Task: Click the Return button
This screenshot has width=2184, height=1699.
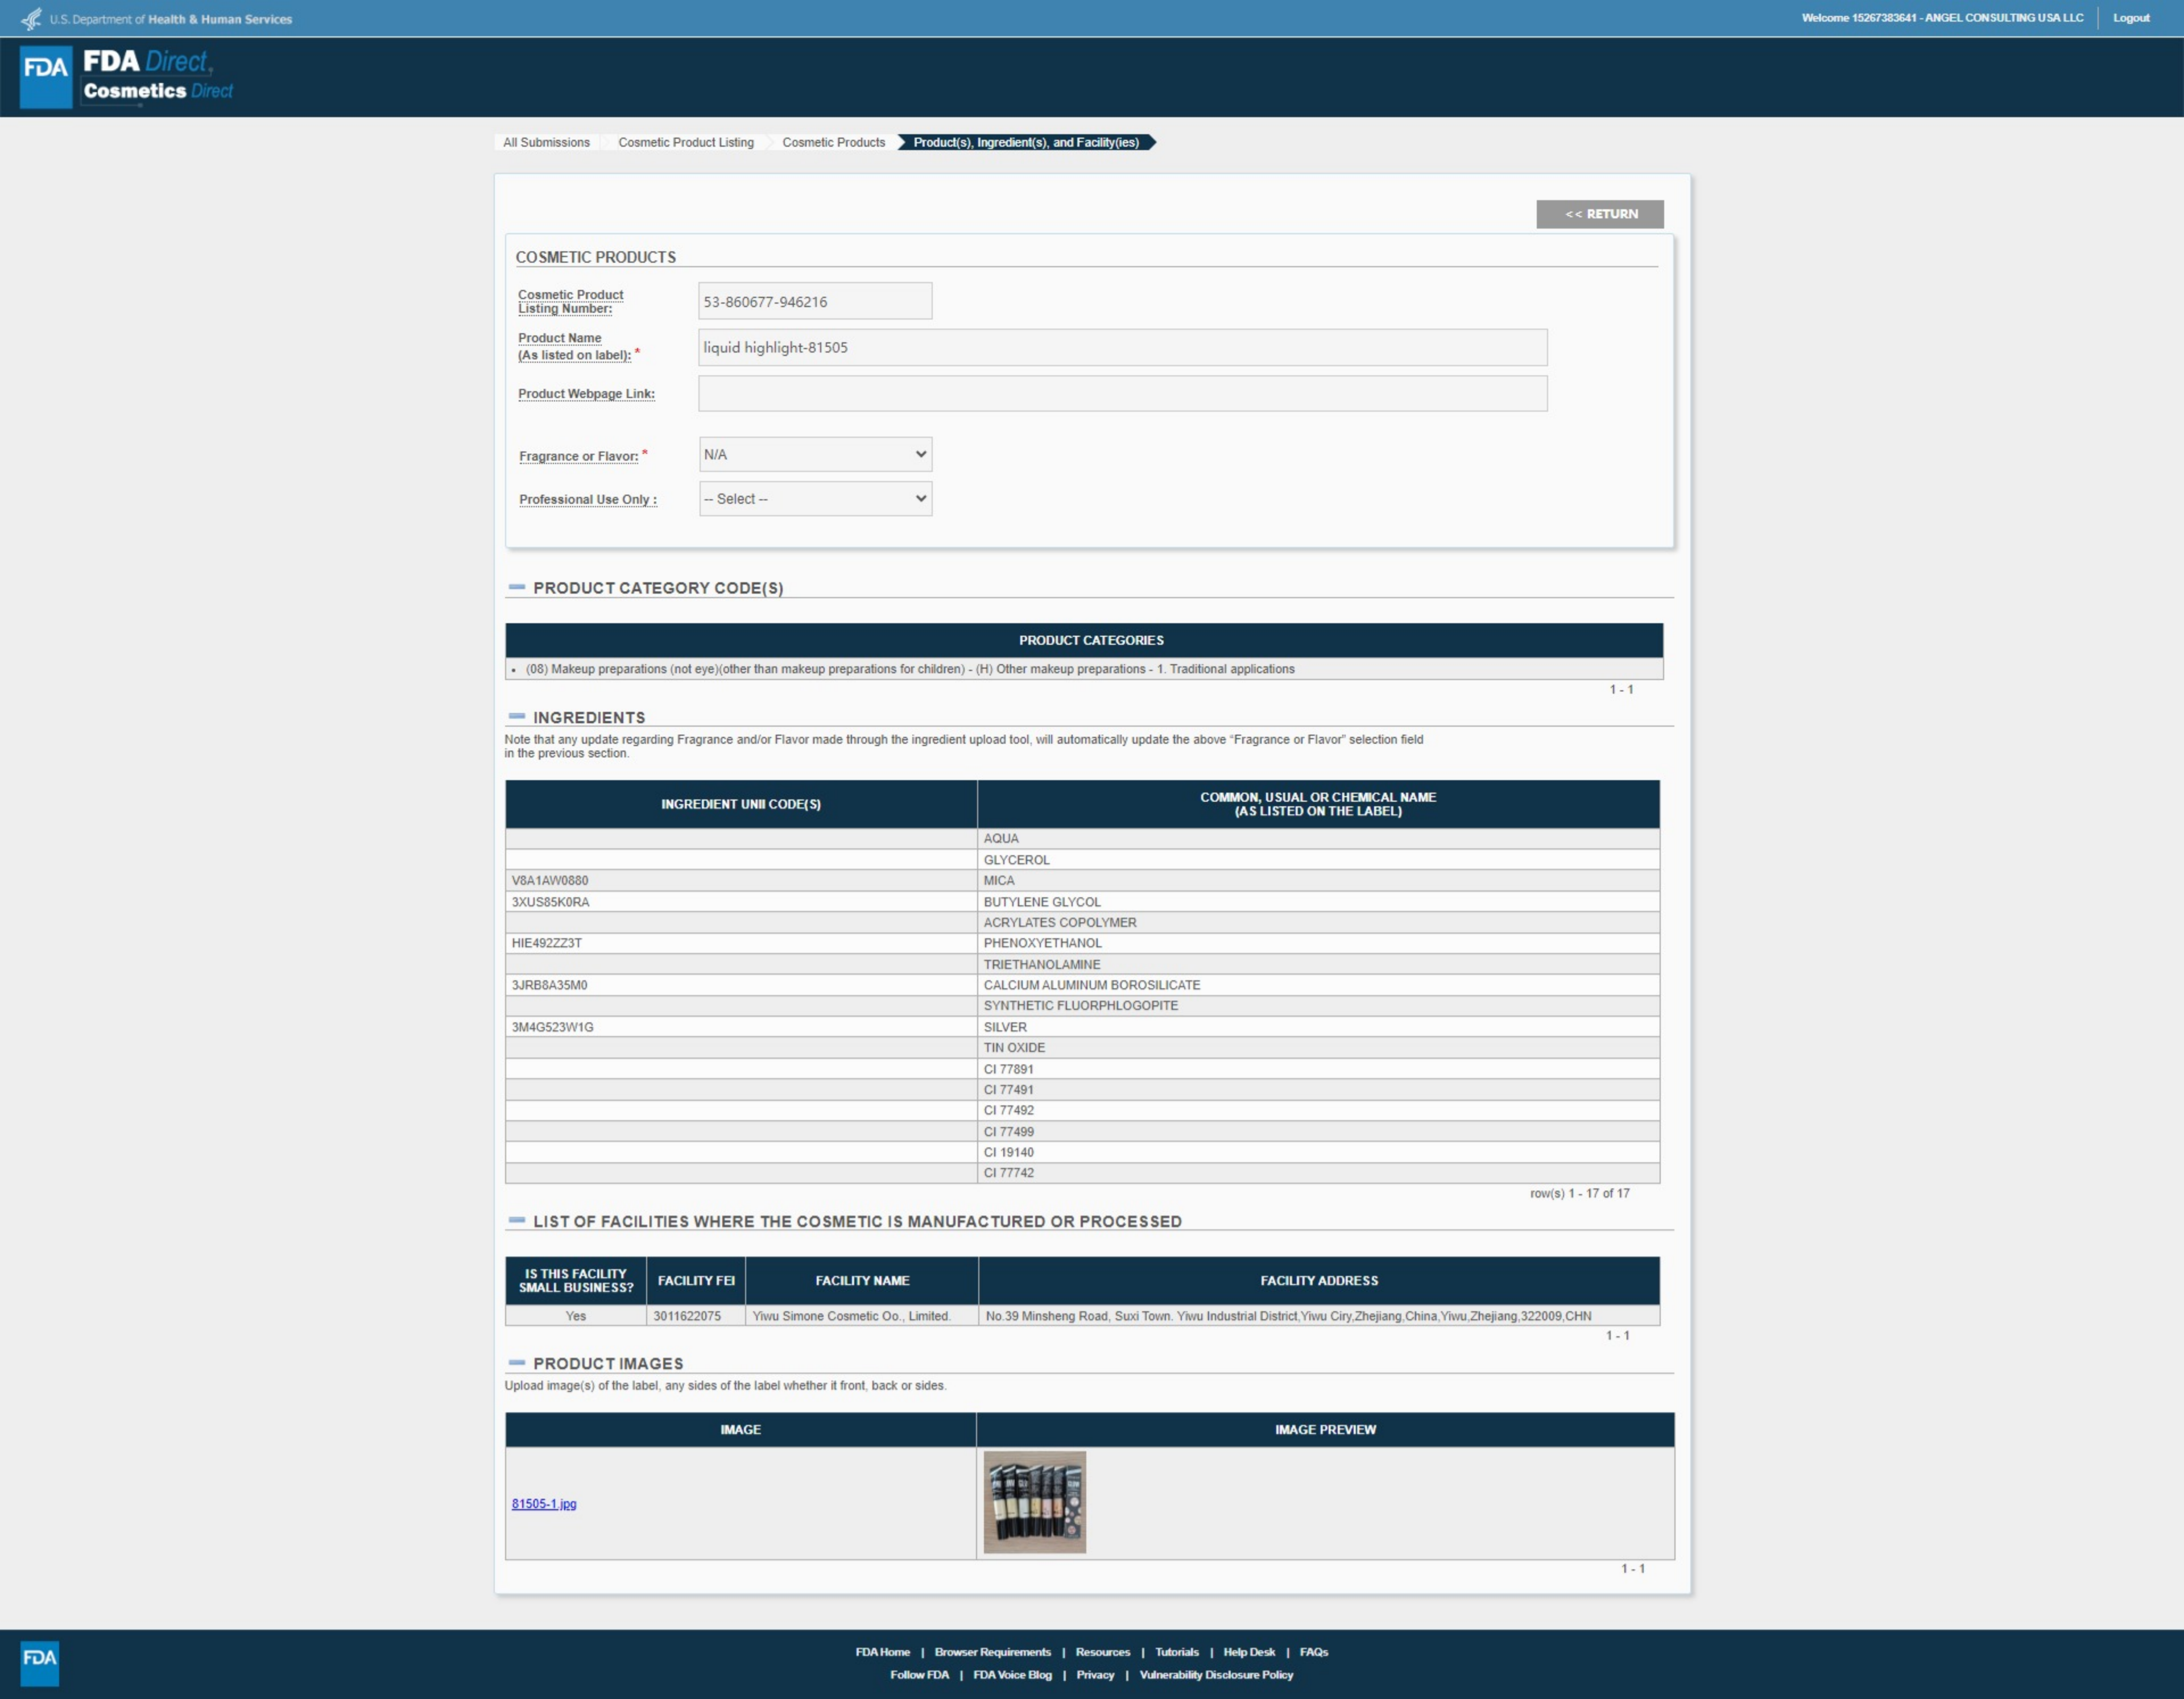Action: point(1599,214)
